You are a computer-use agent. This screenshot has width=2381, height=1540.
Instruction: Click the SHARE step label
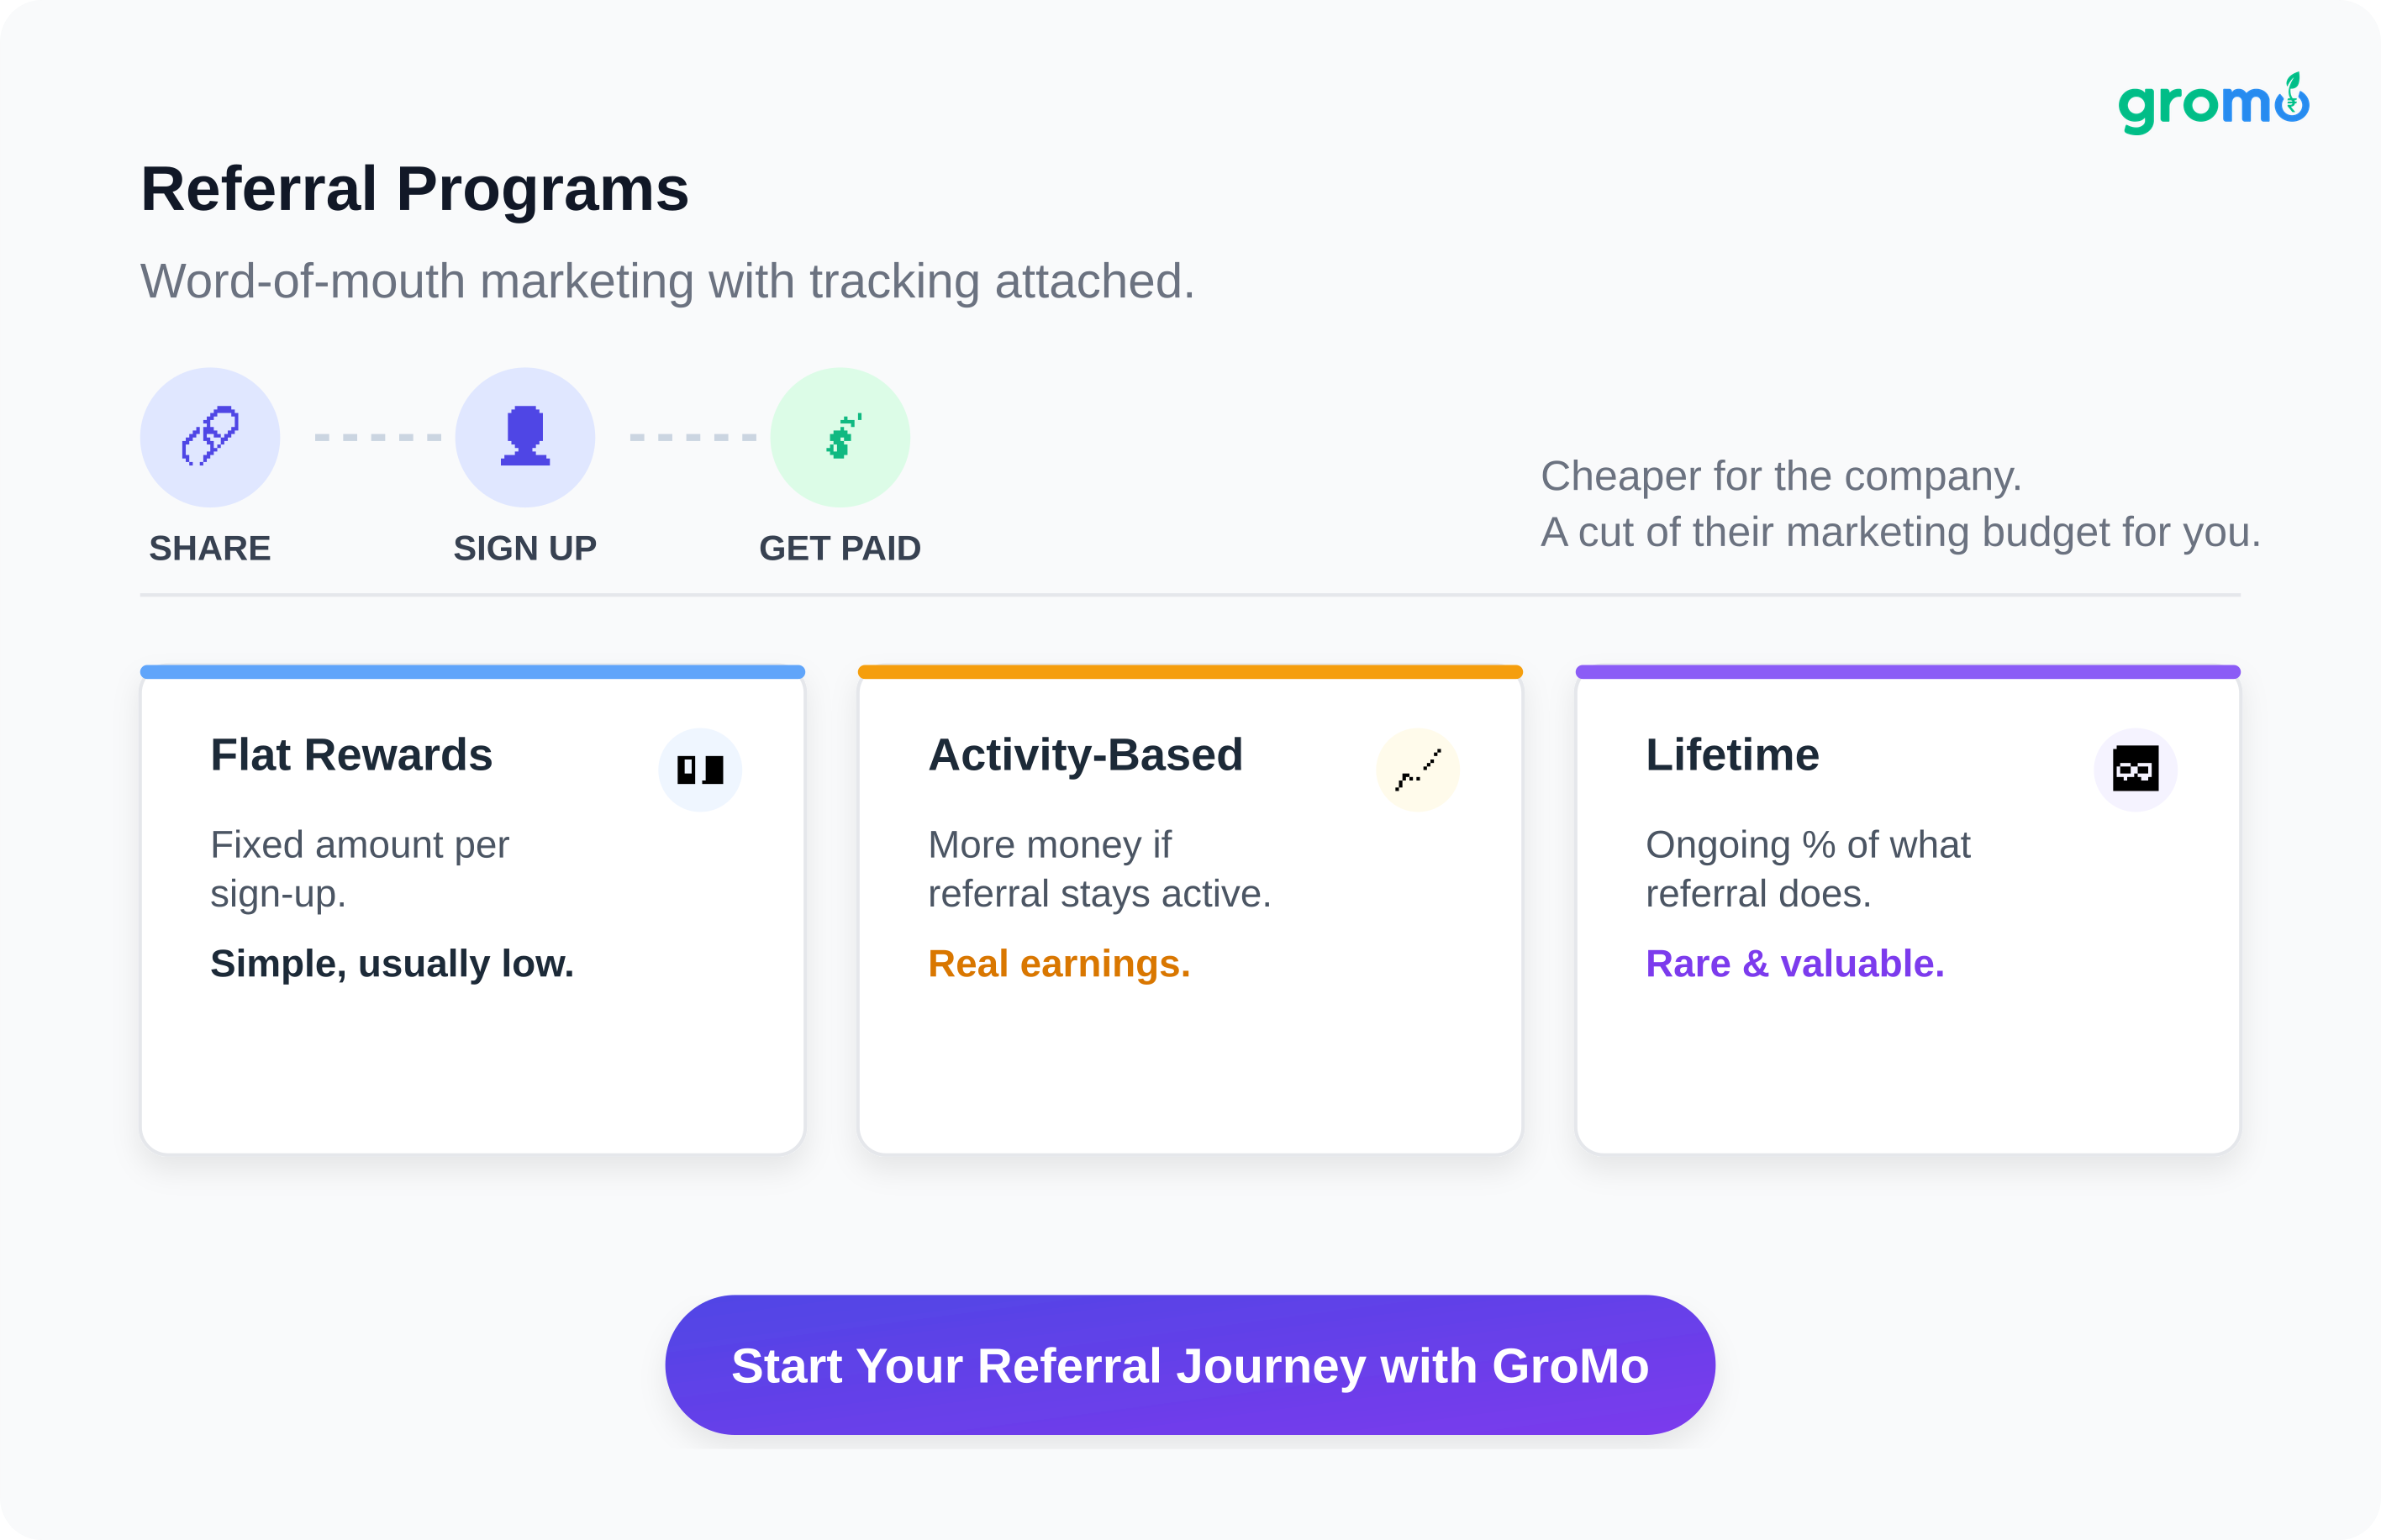click(x=210, y=548)
